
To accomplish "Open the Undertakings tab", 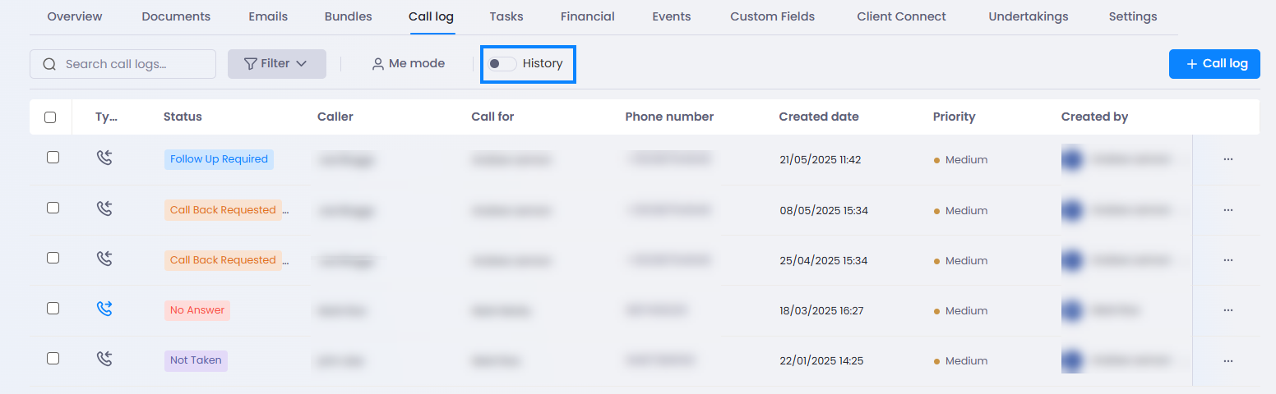I will pyautogui.click(x=1029, y=16).
